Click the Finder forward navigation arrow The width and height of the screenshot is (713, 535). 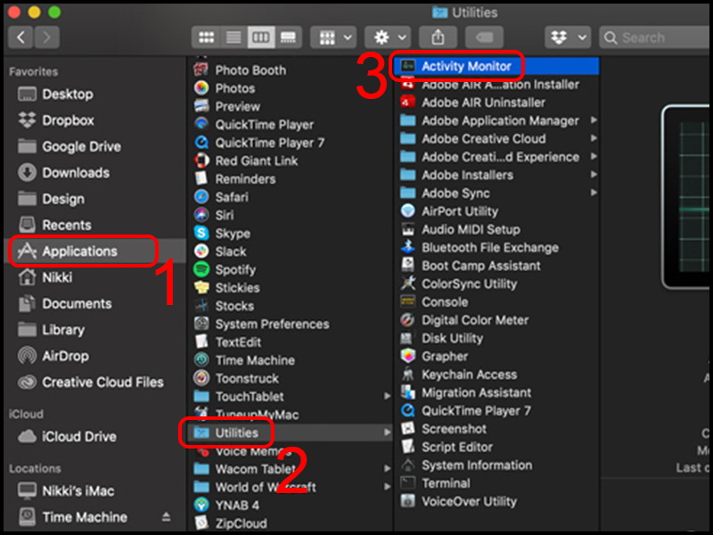coord(46,37)
